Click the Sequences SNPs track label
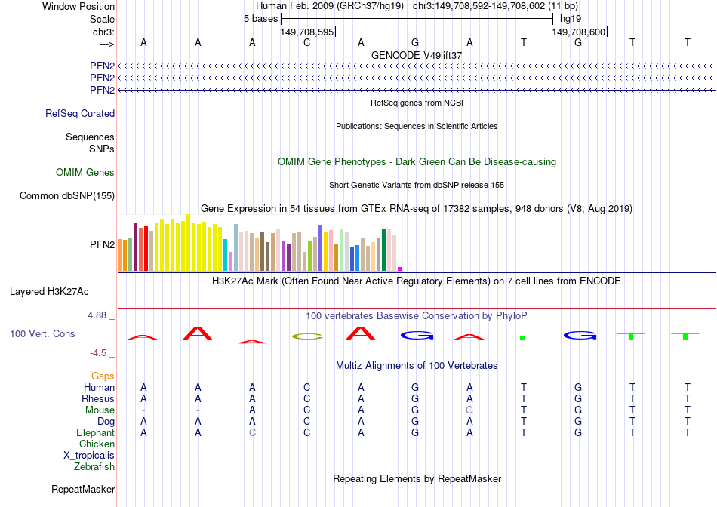Viewport: 717px width, 507px height. [90, 143]
